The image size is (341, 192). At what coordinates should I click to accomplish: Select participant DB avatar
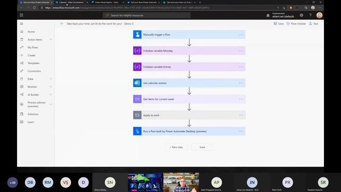(x=30, y=182)
